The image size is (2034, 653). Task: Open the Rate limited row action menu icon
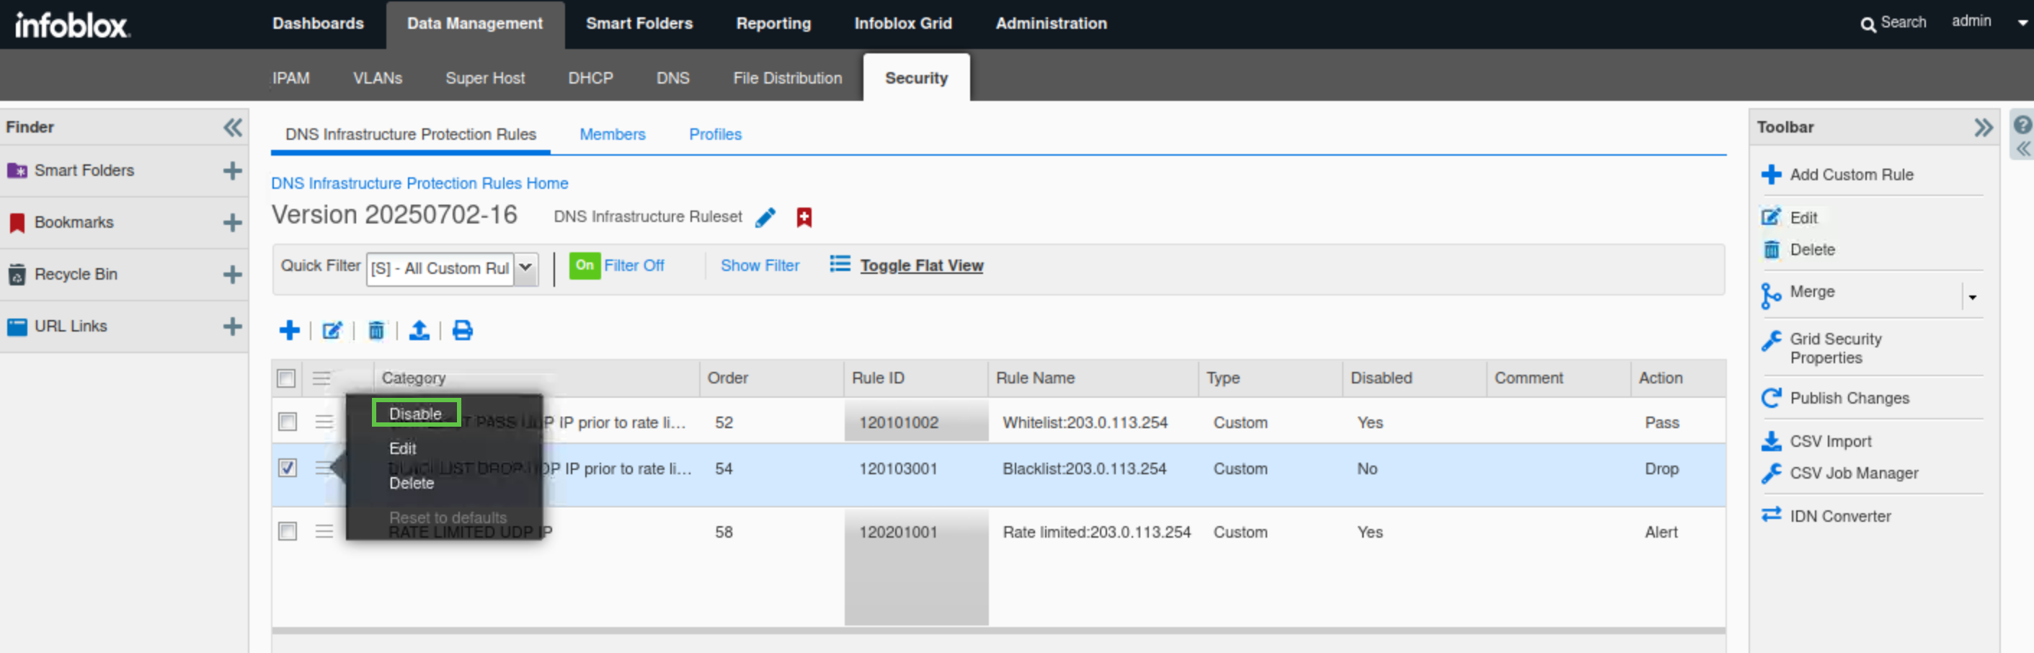324,530
